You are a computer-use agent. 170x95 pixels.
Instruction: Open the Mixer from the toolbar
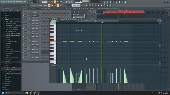click(93, 5)
